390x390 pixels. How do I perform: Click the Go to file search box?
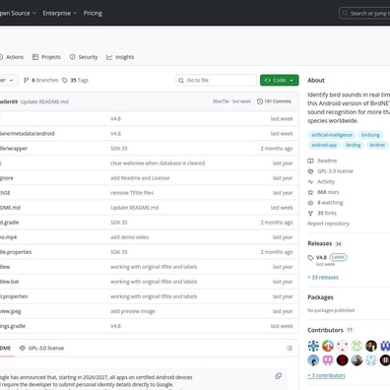(x=216, y=80)
